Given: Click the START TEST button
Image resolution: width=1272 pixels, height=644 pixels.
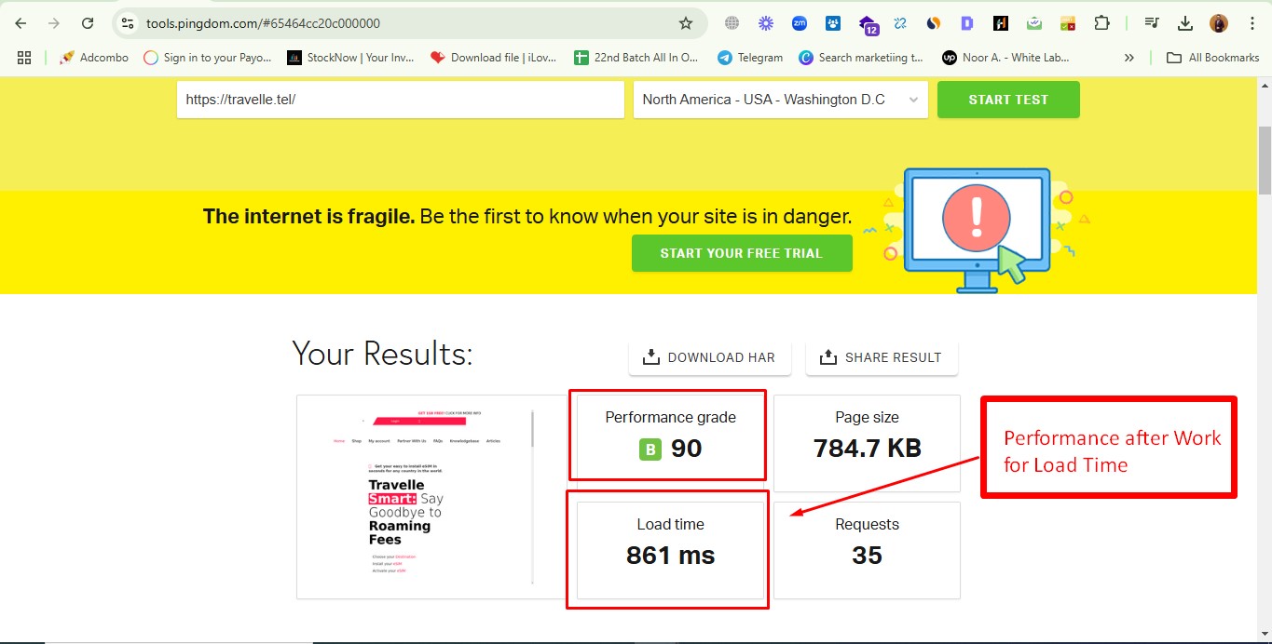Looking at the screenshot, I should tap(1008, 100).
